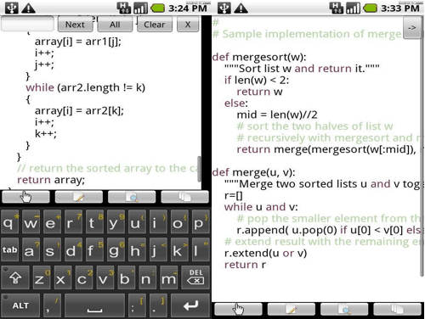Tap the signal strength icon on right status bar
Viewport: 425px width, 319px height.
point(353,8)
